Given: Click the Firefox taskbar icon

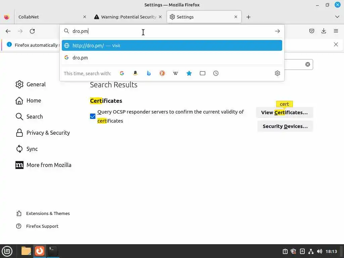Looking at the screenshot, I should [40, 251].
